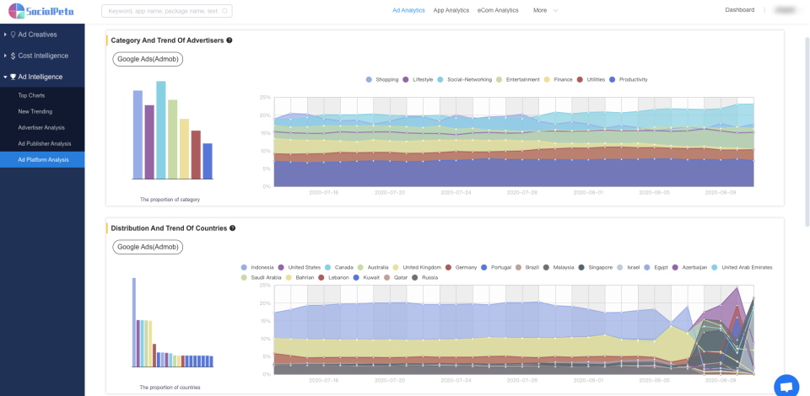This screenshot has width=810, height=396.
Task: Toggle Russia legend series
Action: pyautogui.click(x=424, y=277)
